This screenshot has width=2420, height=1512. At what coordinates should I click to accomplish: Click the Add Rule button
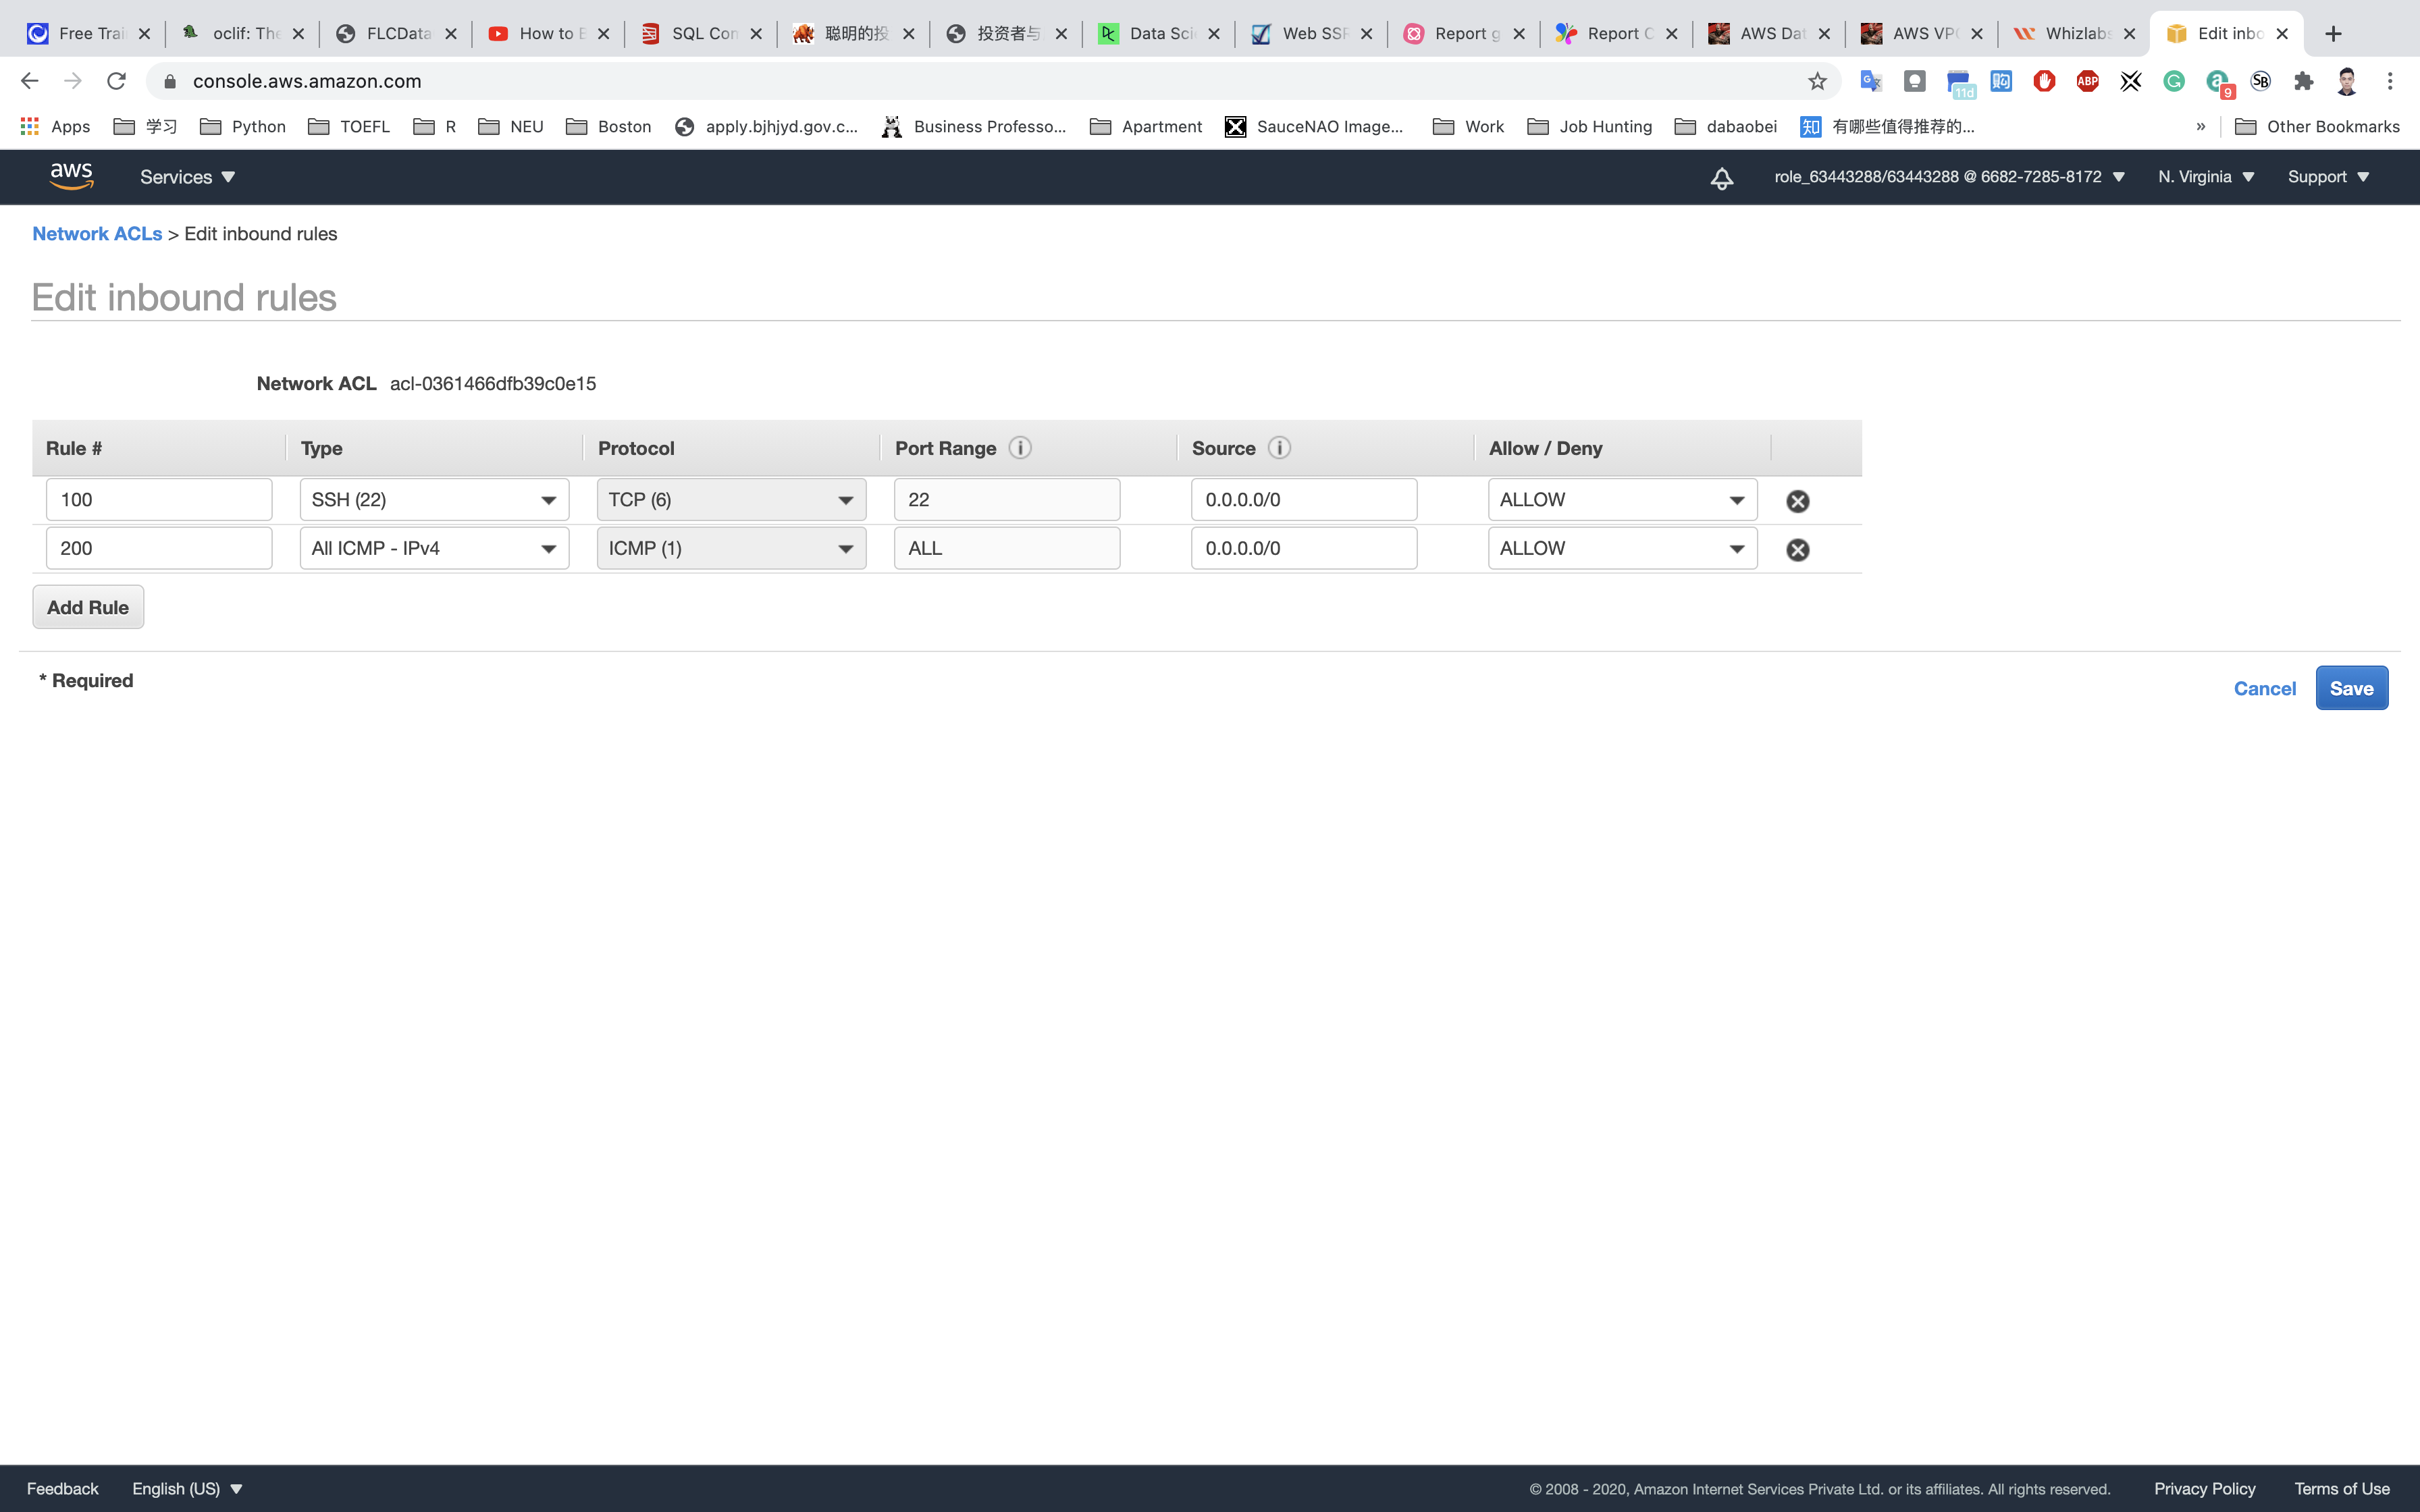[x=88, y=607]
